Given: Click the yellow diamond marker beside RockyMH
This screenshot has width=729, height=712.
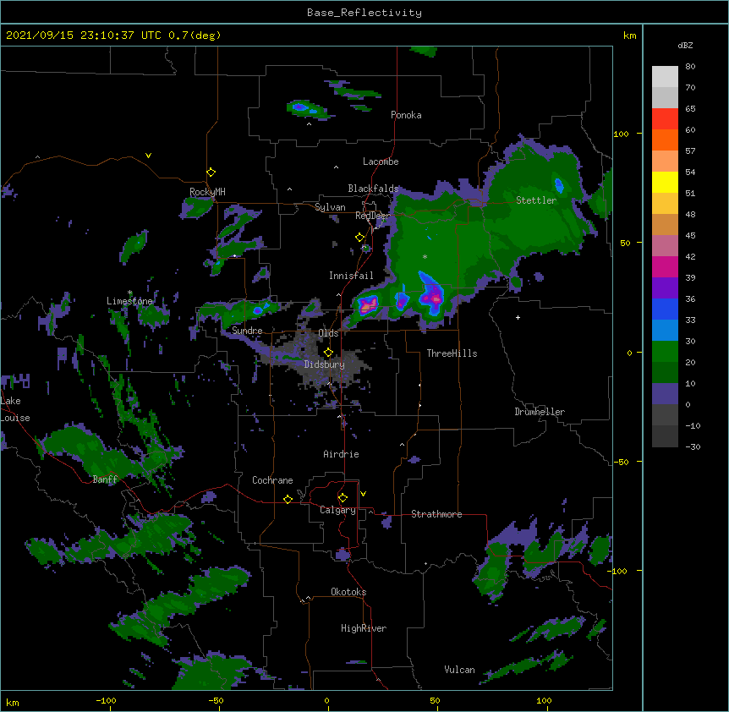Looking at the screenshot, I should 211,173.
